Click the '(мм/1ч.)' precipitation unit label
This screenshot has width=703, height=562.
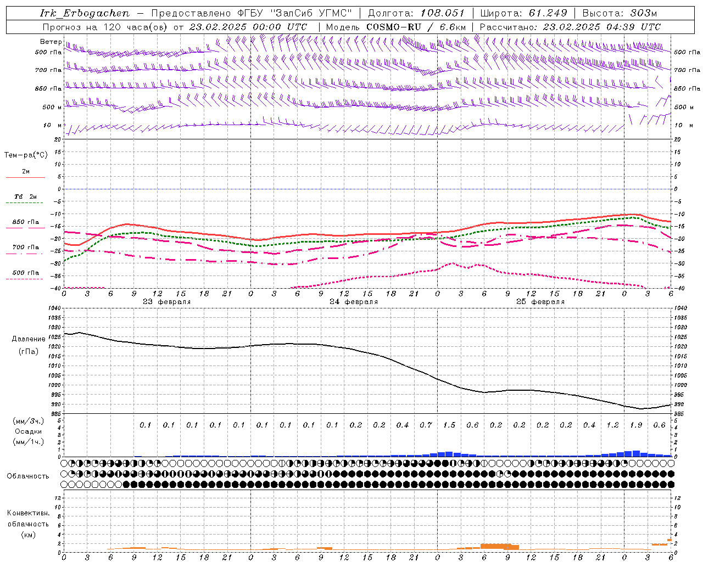coord(28,442)
